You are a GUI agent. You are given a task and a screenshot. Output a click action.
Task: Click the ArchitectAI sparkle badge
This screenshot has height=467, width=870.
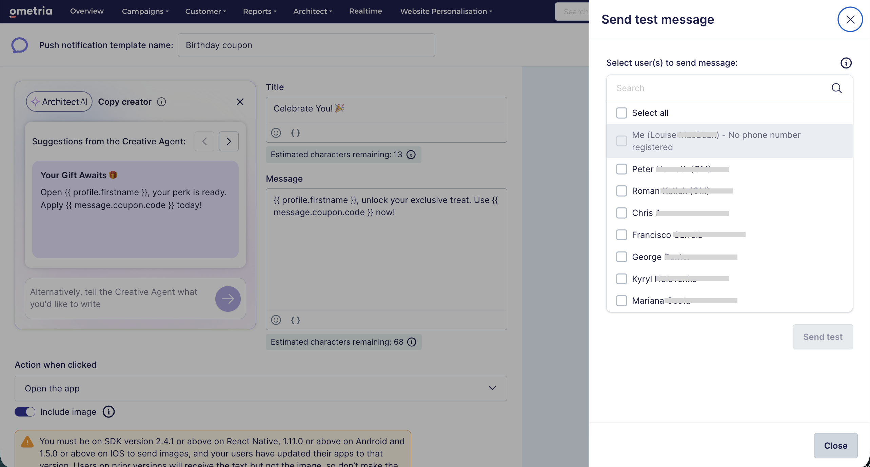click(x=59, y=102)
